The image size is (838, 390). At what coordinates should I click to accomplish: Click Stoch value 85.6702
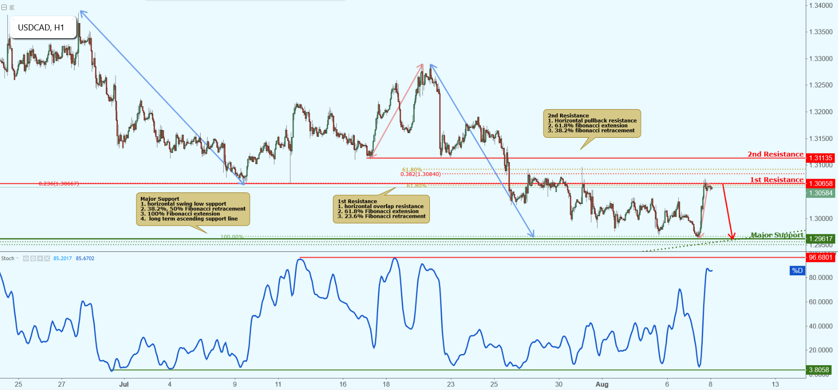[x=85, y=258]
